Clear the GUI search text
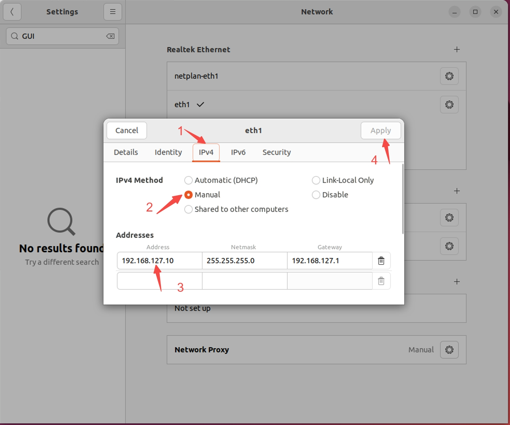 click(x=110, y=36)
